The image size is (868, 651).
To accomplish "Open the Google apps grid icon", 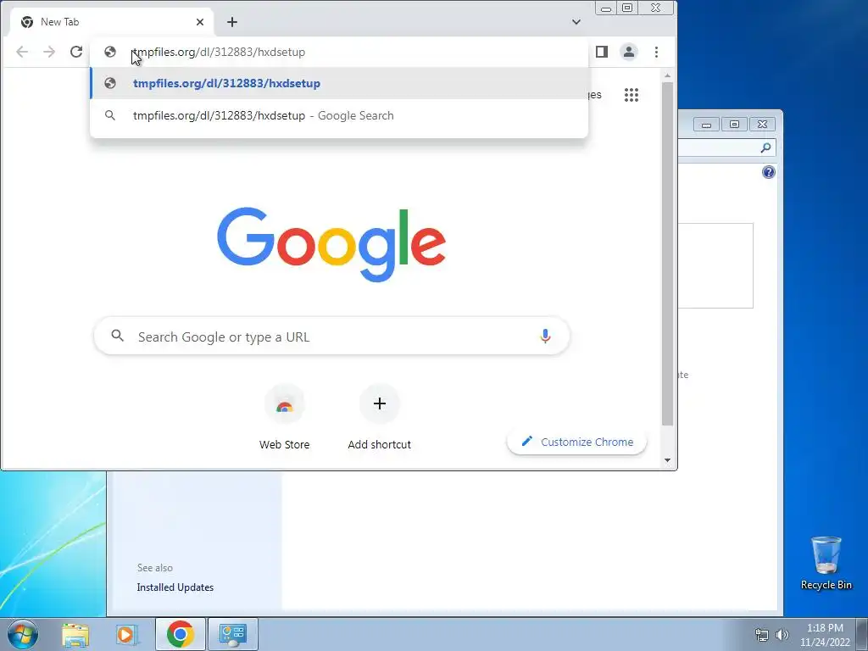I will 631,95.
